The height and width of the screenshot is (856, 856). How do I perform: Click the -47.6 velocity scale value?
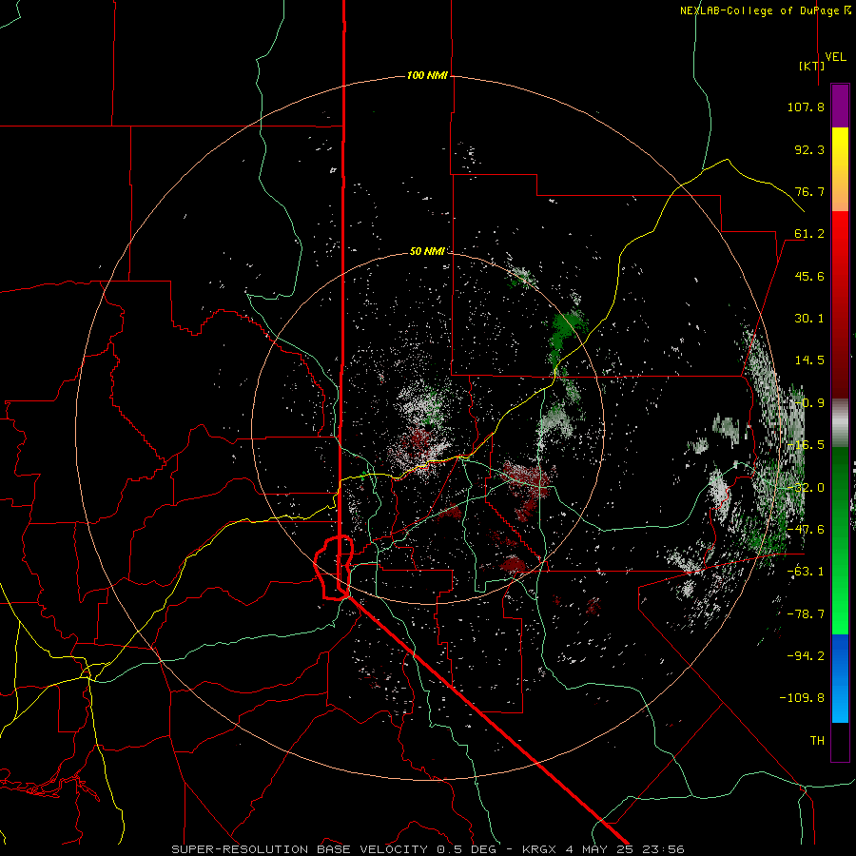click(806, 530)
